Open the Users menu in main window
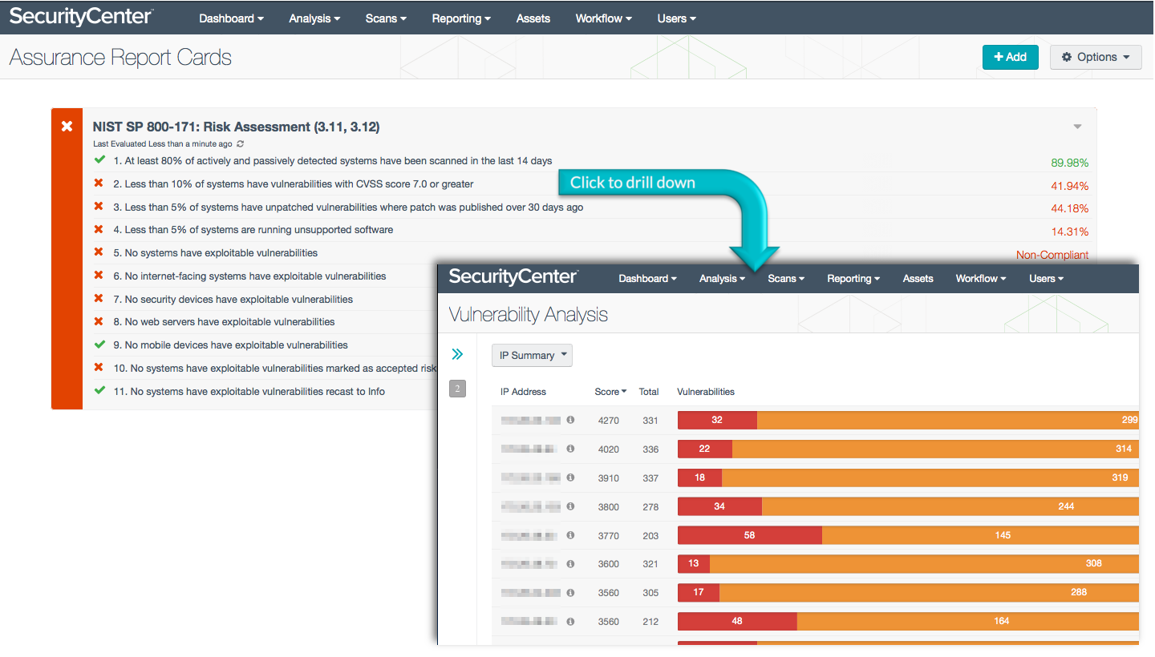This screenshot has height=657, width=1155. 676,18
